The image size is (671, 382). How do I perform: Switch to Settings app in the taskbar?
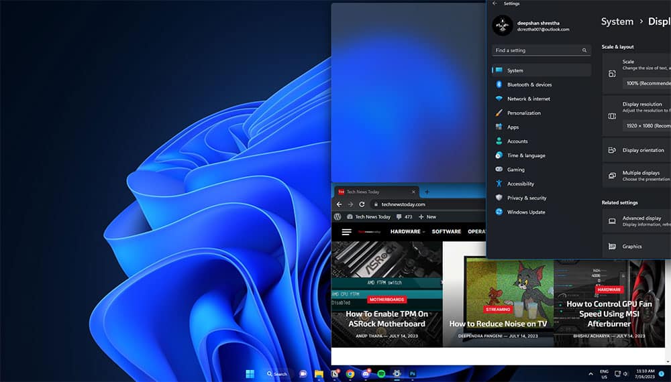[x=397, y=374]
